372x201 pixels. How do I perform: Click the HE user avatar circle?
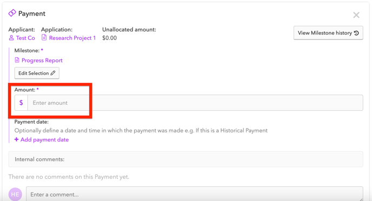[15, 195]
